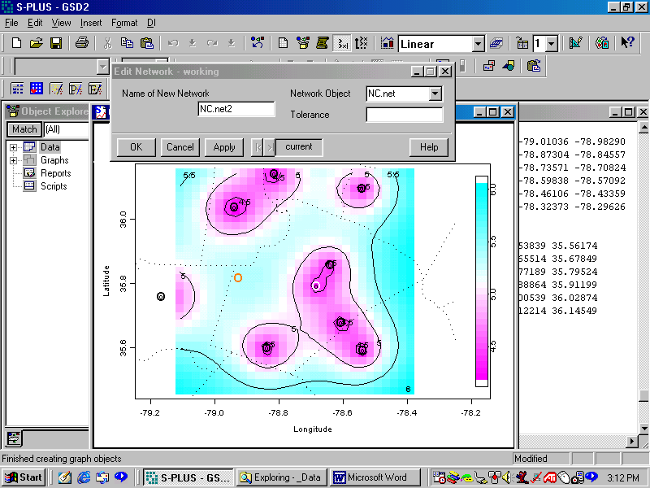Open the Insert menu
650x488 pixels.
click(x=91, y=23)
